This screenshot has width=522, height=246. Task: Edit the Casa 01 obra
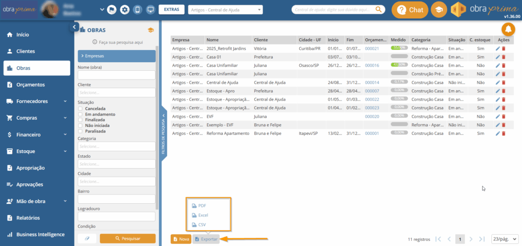click(498, 57)
